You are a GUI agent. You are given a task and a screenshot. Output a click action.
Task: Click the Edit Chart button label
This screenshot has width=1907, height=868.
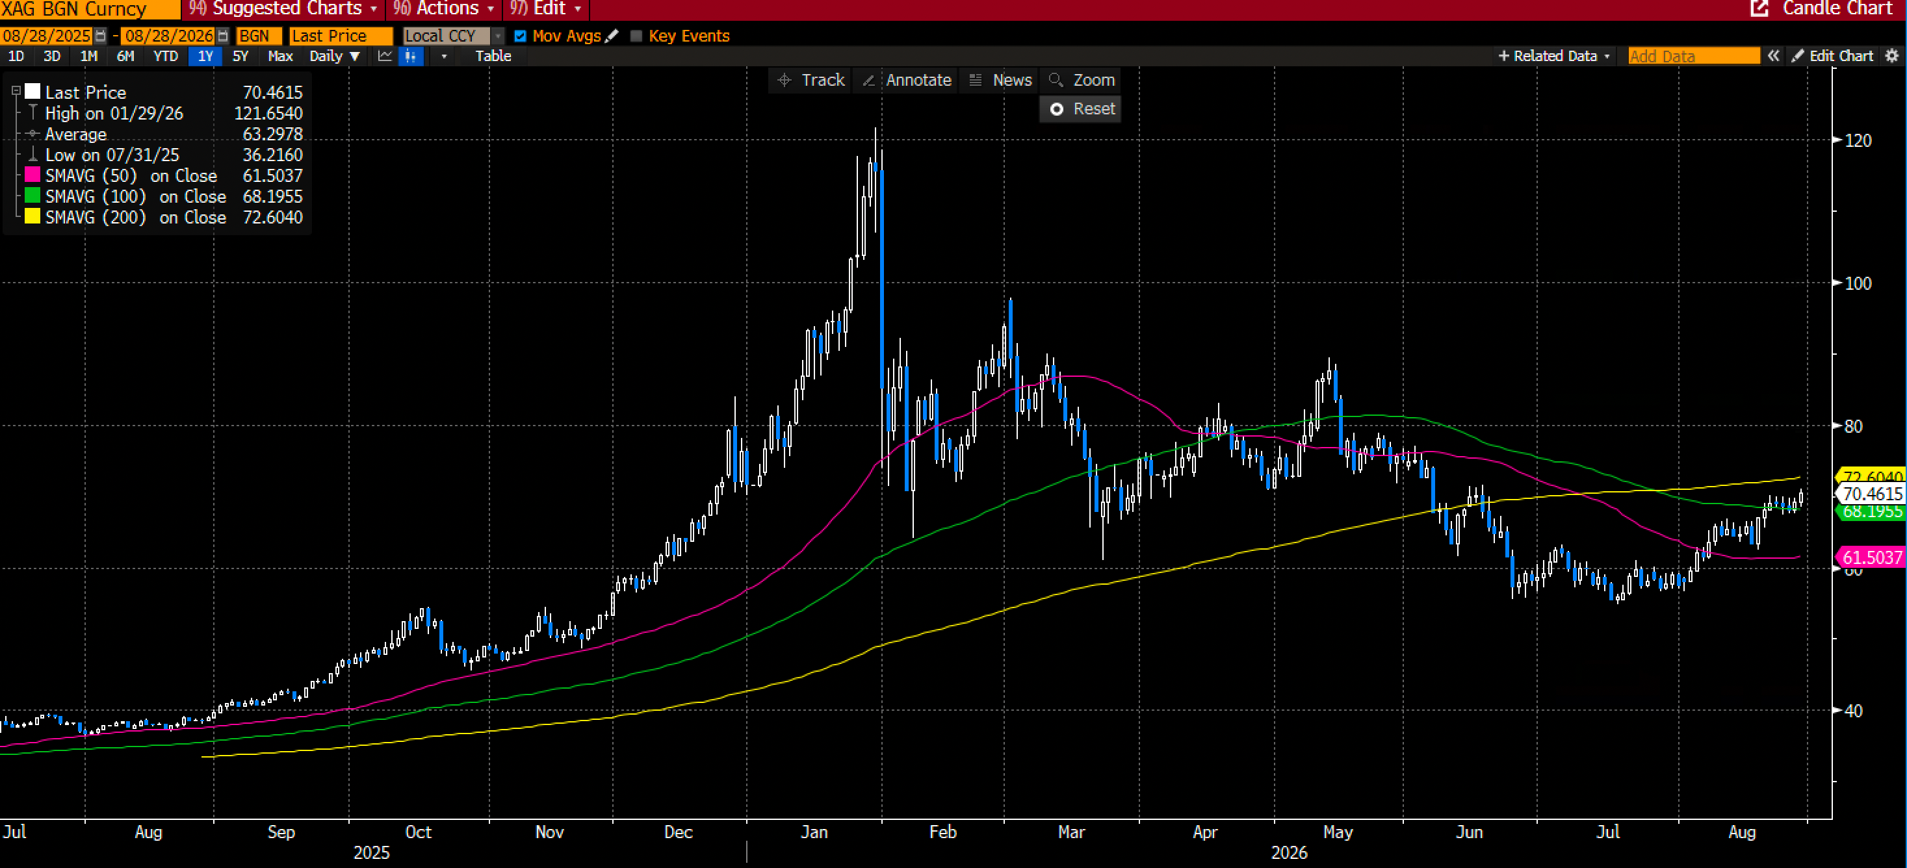click(x=1841, y=55)
